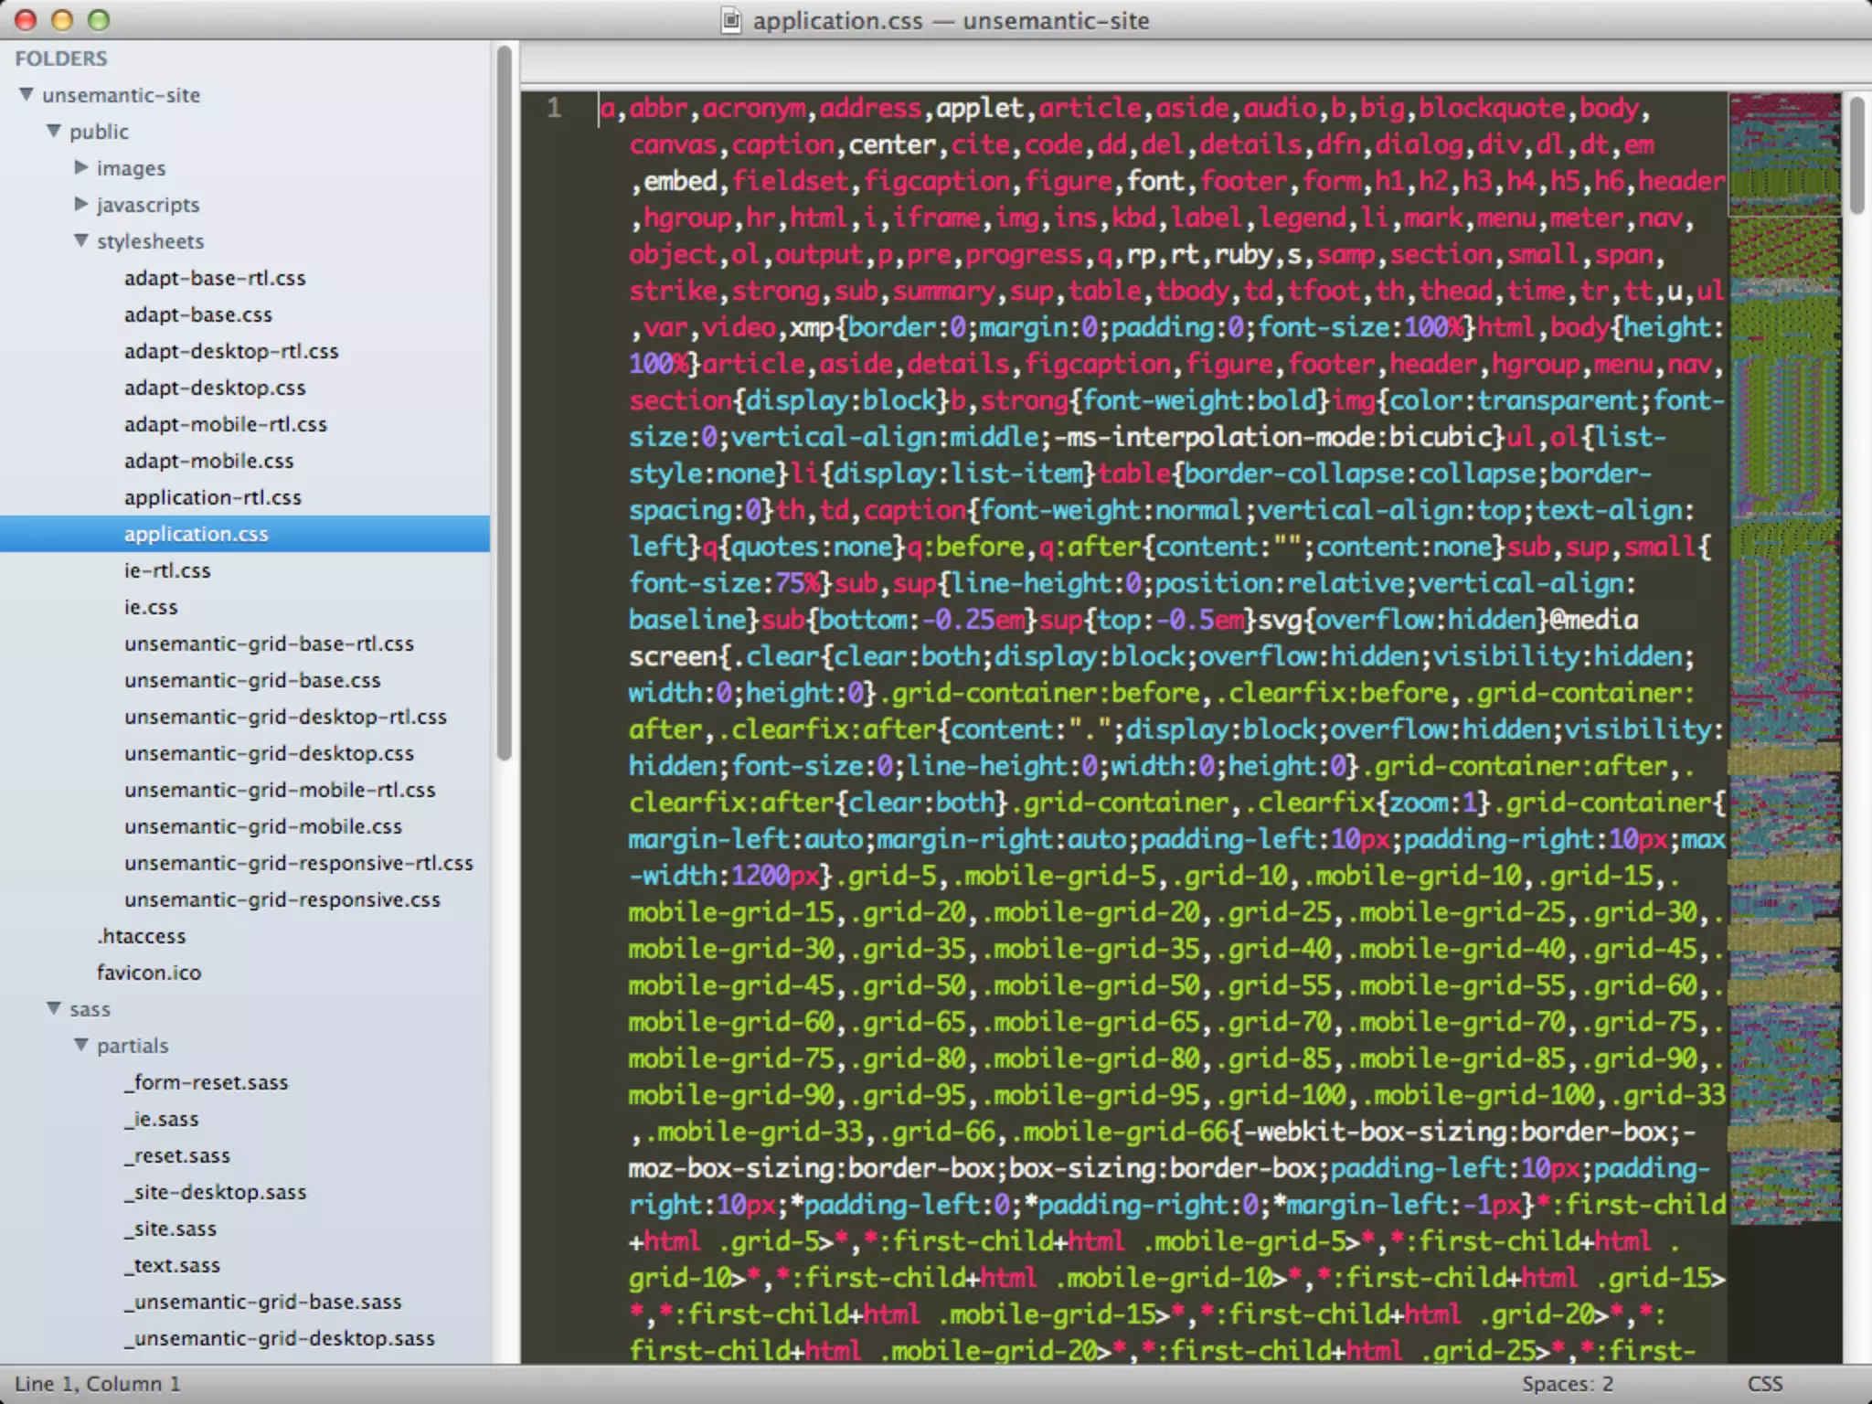The image size is (1872, 1404).
Task: Open the CSS syntax selector
Action: point(1764,1384)
